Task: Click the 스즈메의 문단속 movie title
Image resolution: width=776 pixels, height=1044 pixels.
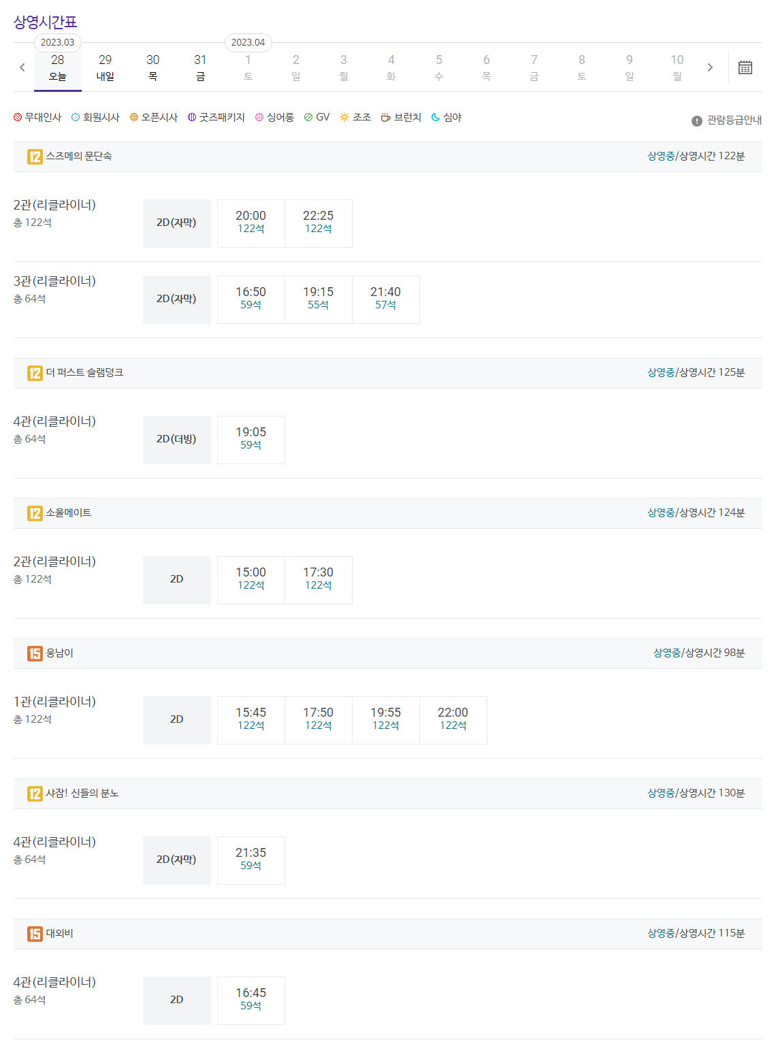Action: 79,157
